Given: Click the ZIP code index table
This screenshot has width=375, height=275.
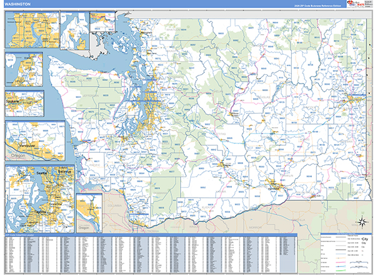Looking at the screenshot, I should pyautogui.click(x=151, y=254).
